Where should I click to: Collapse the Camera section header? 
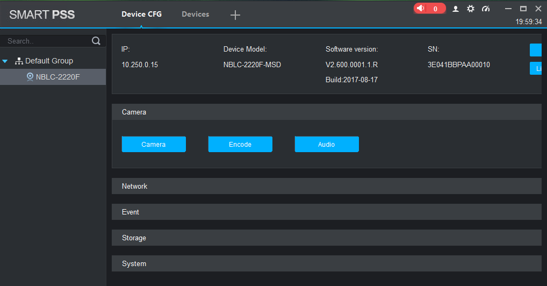[327, 112]
